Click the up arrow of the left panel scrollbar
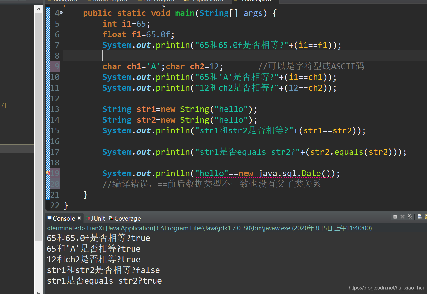427x294 pixels. 39,9
